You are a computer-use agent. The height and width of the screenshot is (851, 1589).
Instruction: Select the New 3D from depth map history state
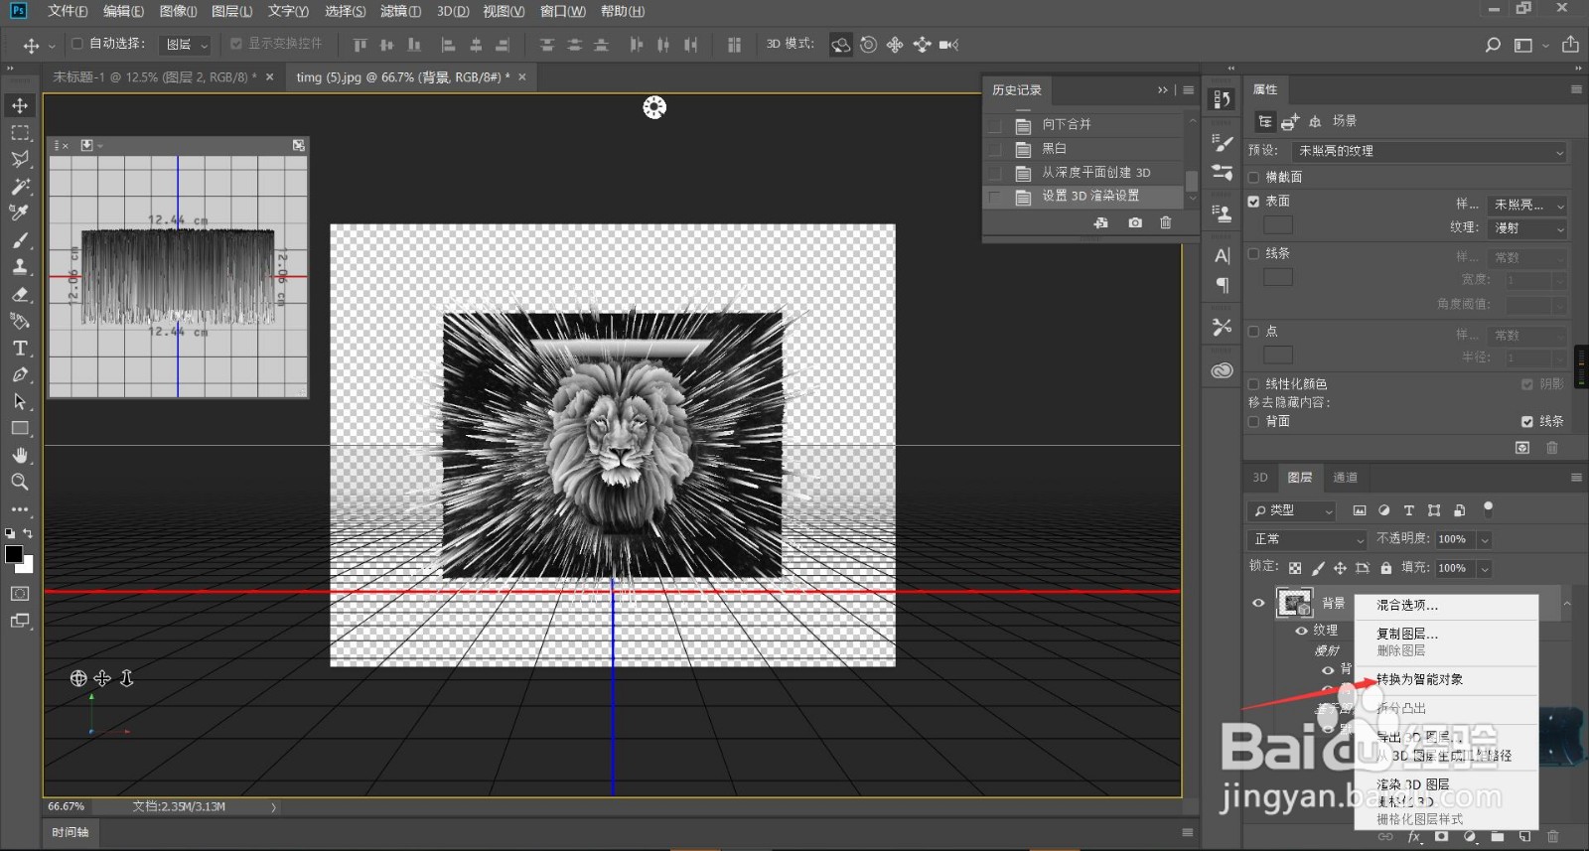(1083, 173)
